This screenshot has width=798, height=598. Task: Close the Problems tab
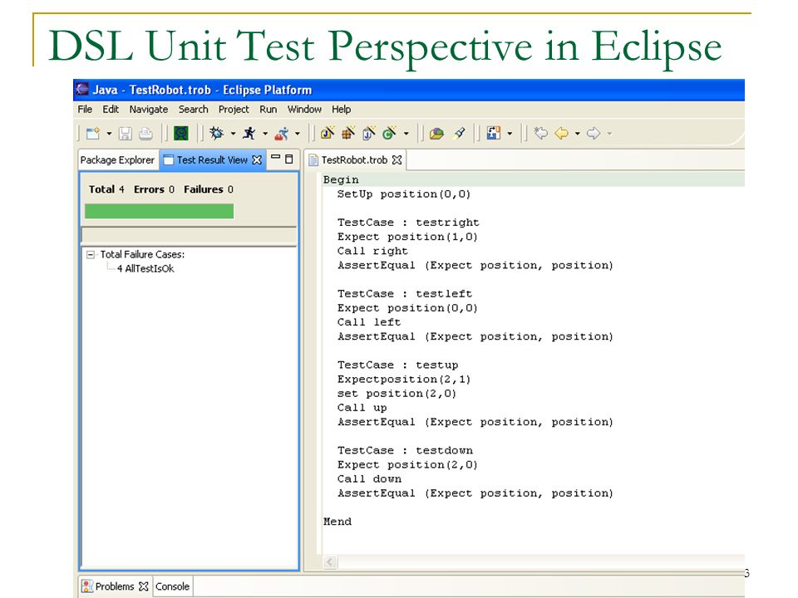click(144, 586)
